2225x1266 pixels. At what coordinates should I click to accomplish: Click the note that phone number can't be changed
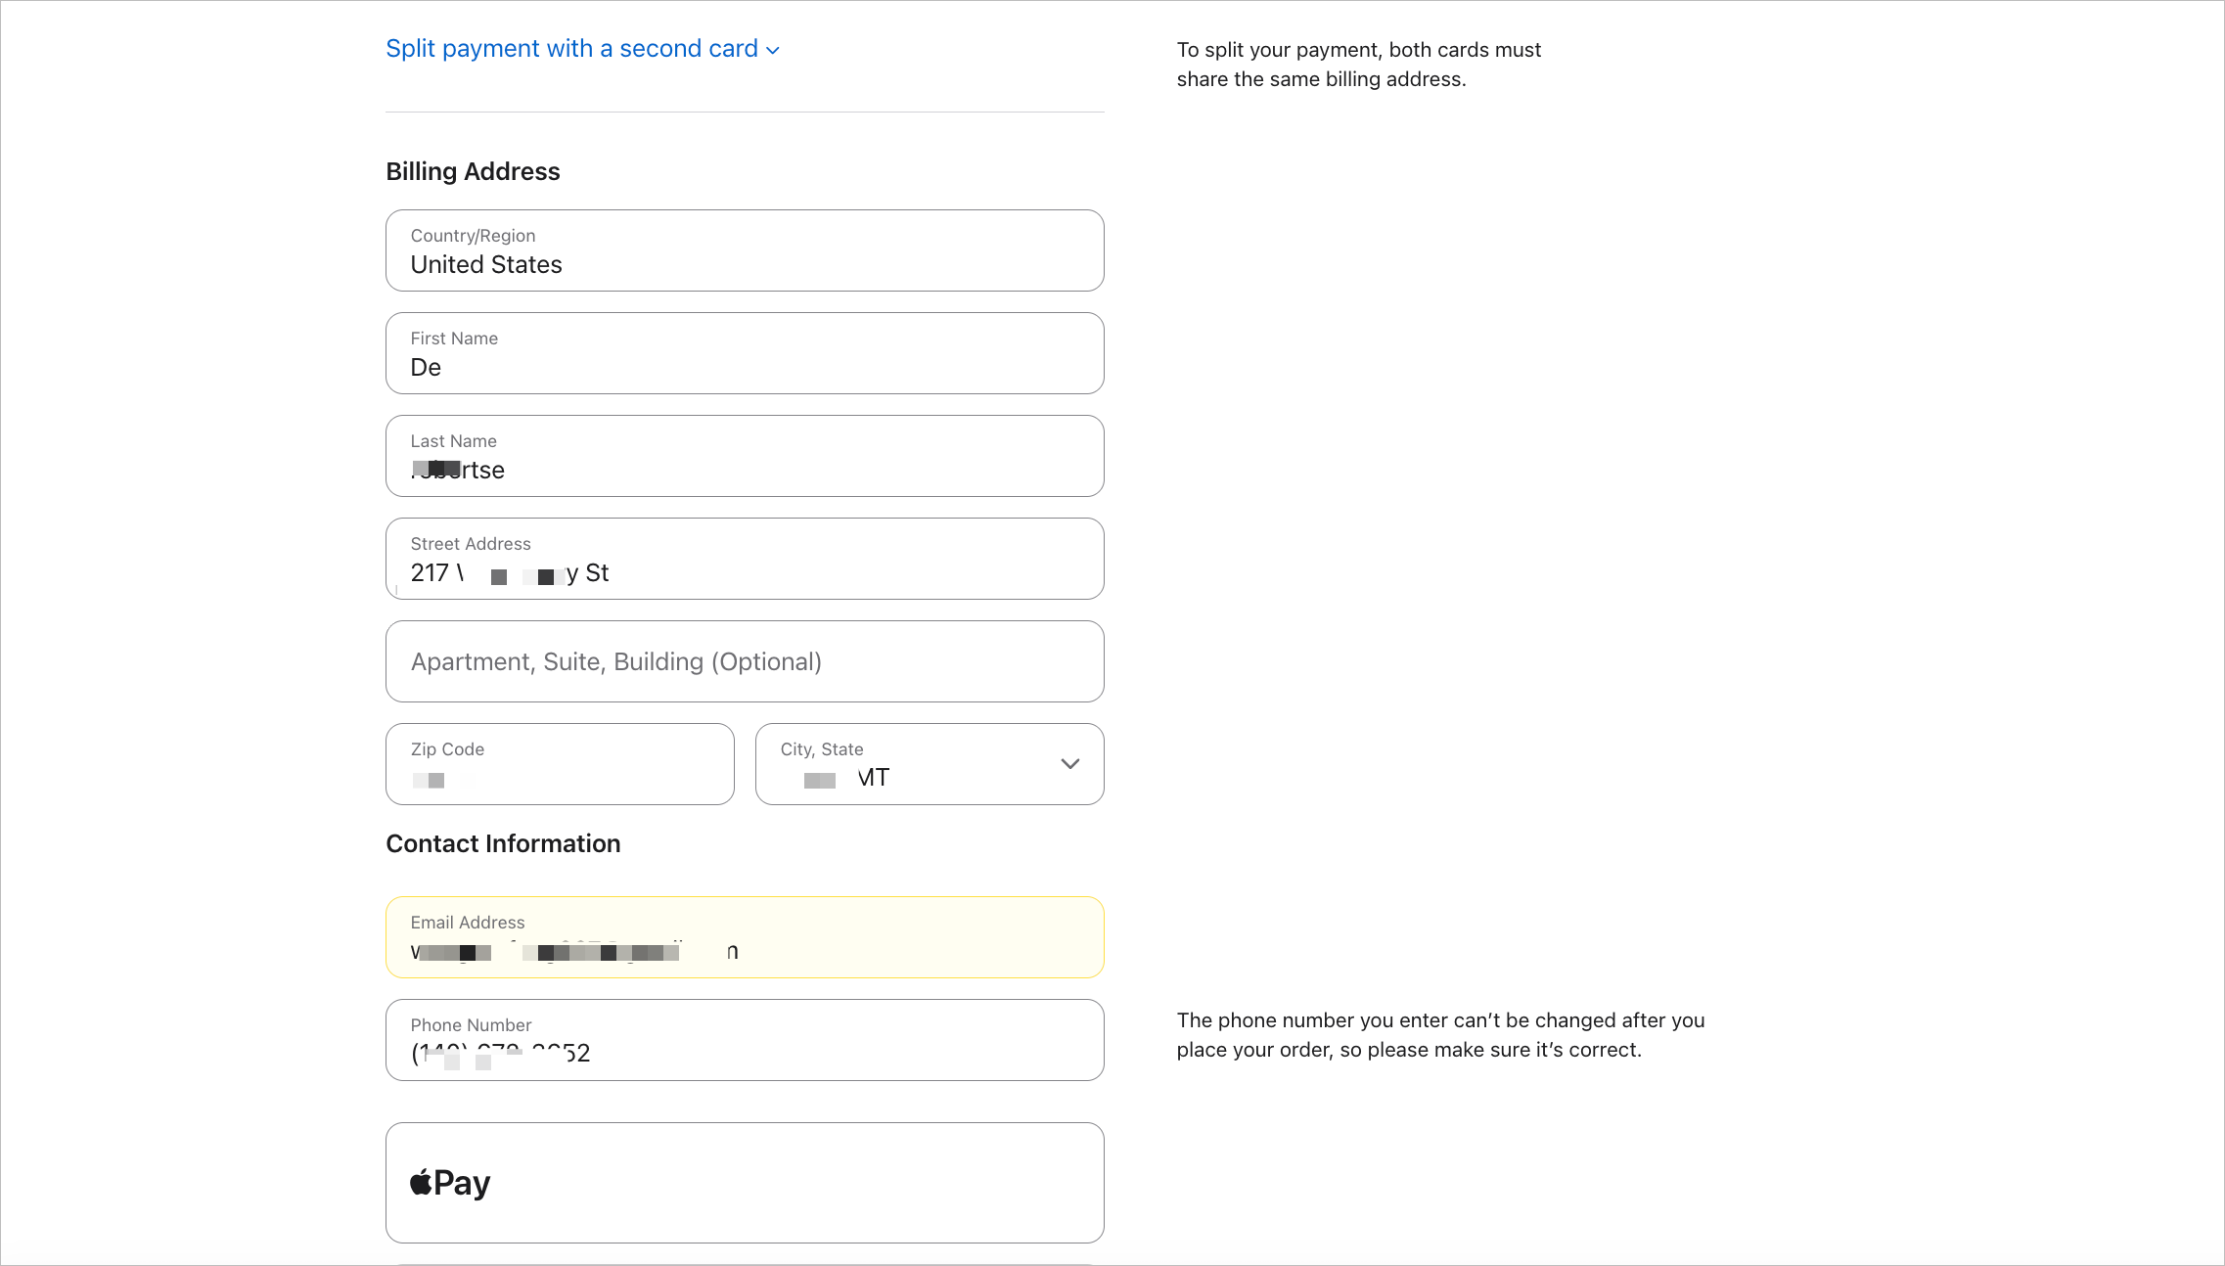coord(1440,1035)
